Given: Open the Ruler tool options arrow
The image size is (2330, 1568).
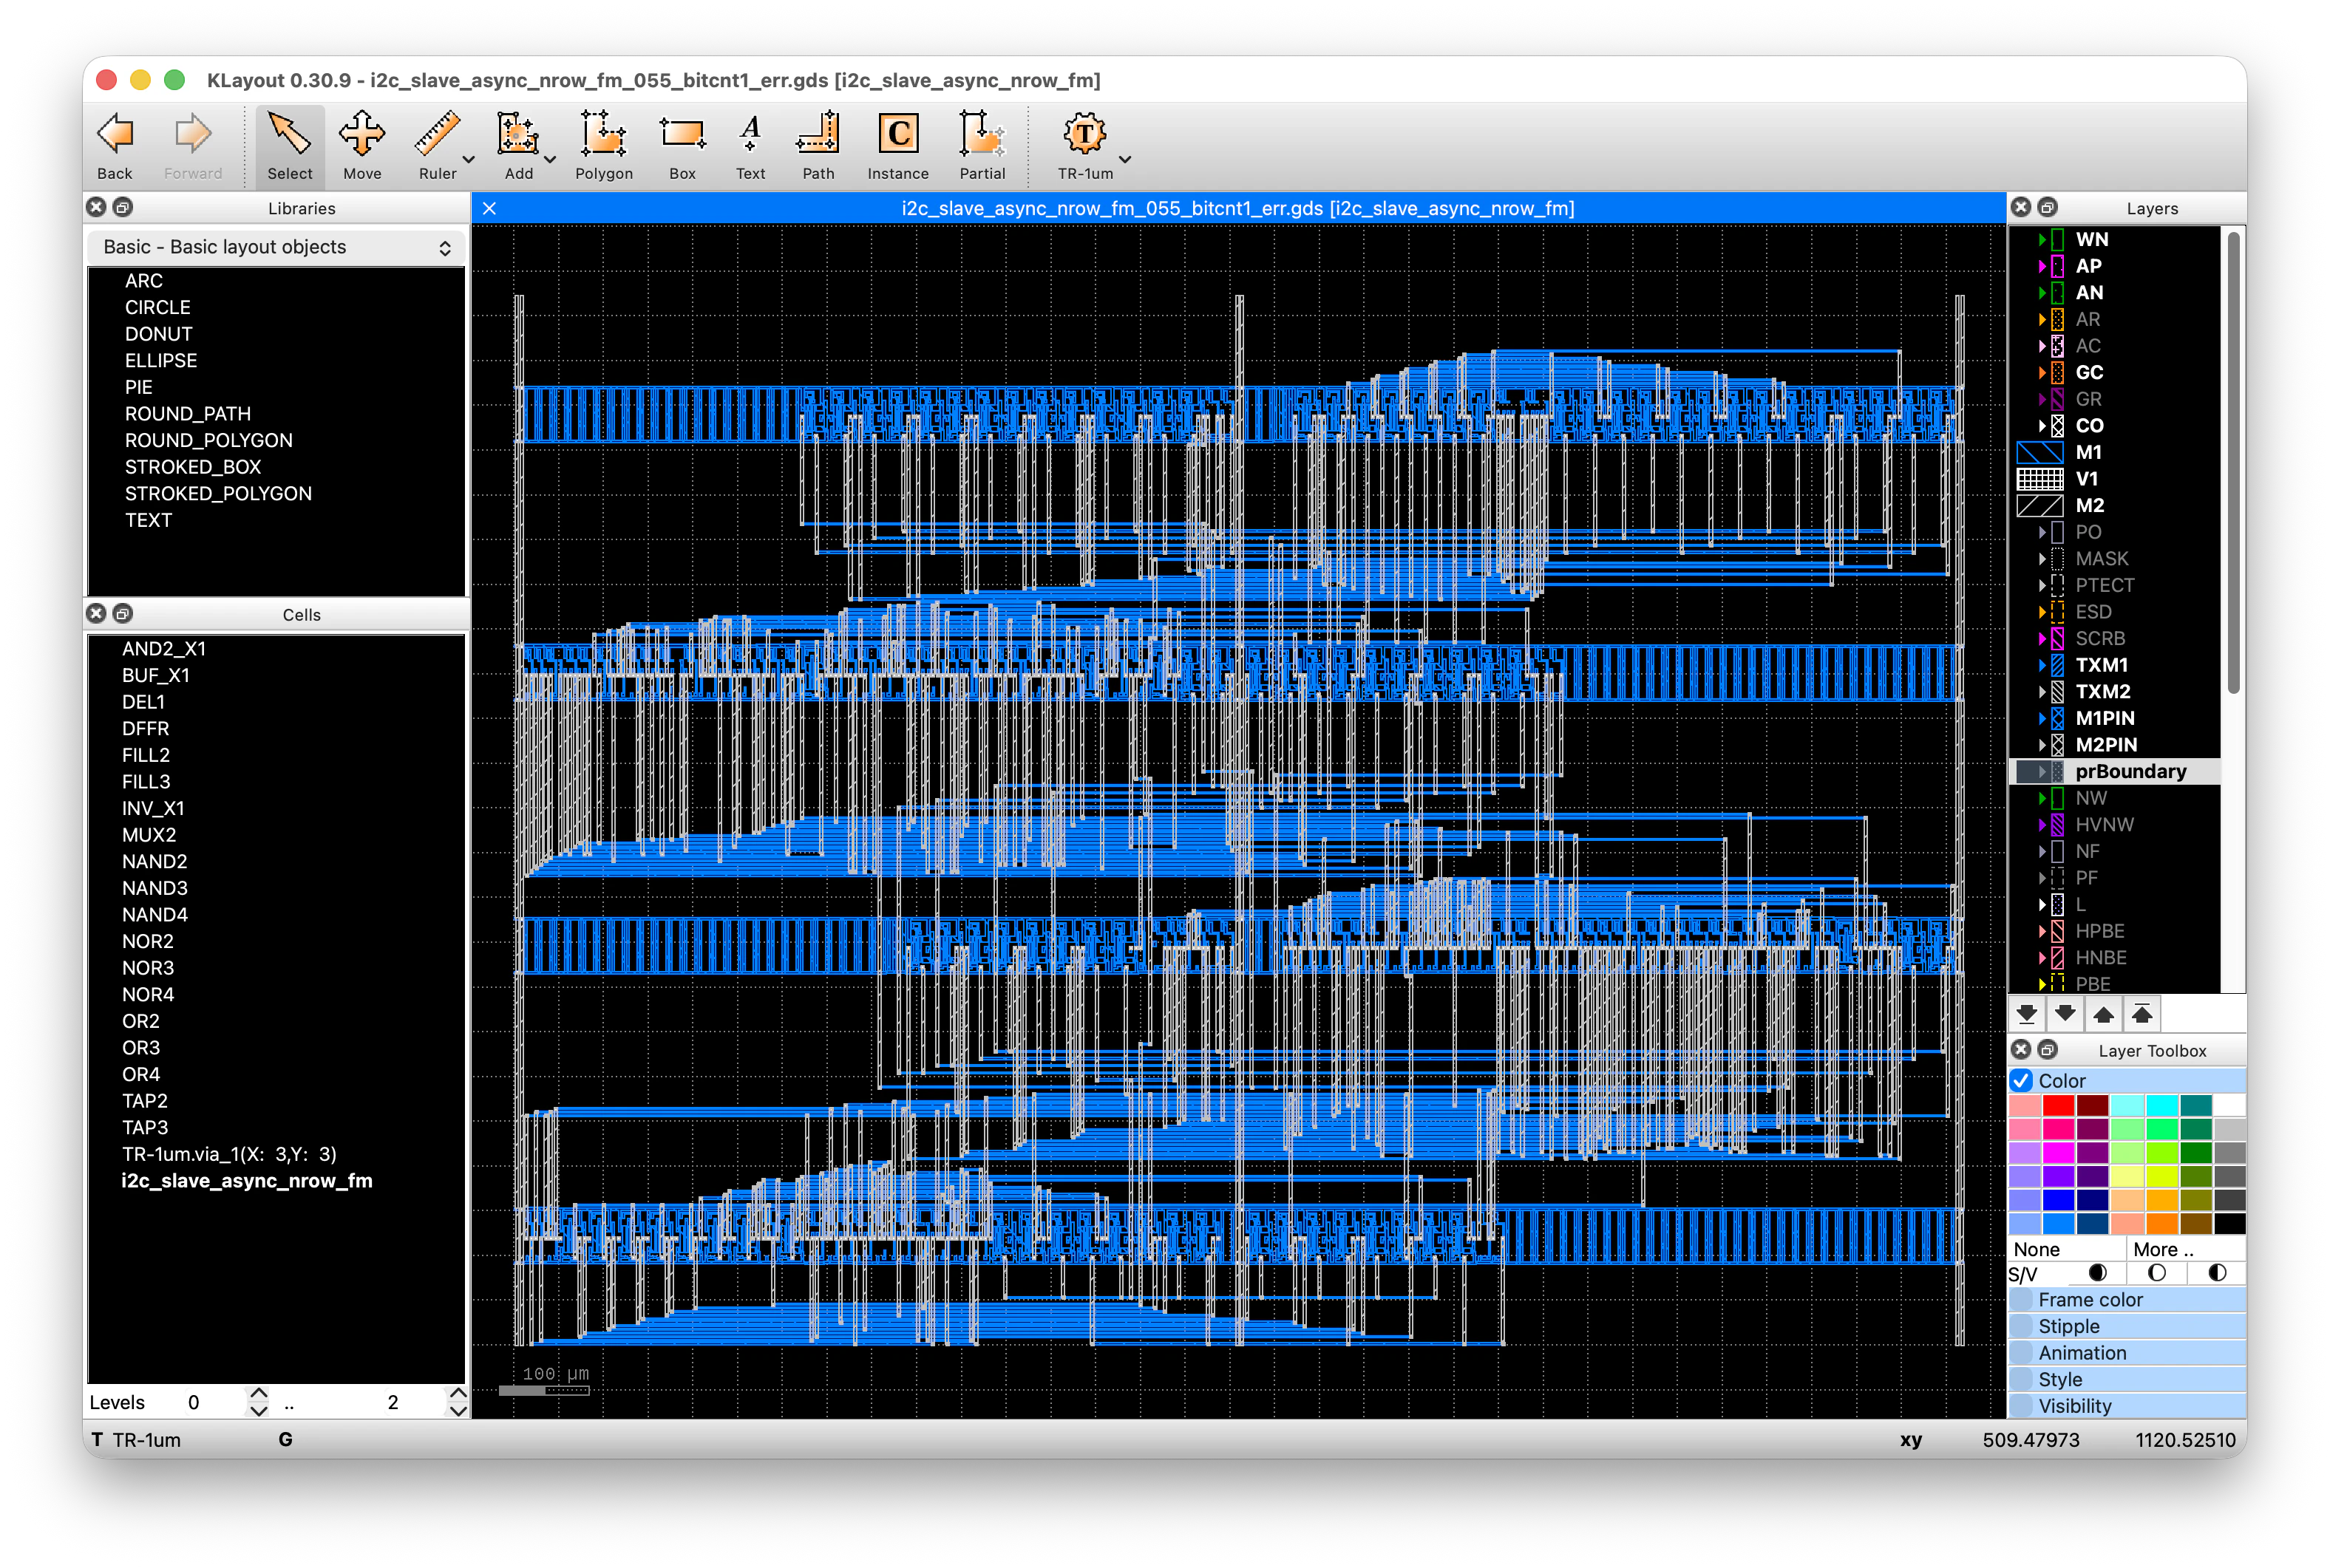Looking at the screenshot, I should [x=468, y=159].
